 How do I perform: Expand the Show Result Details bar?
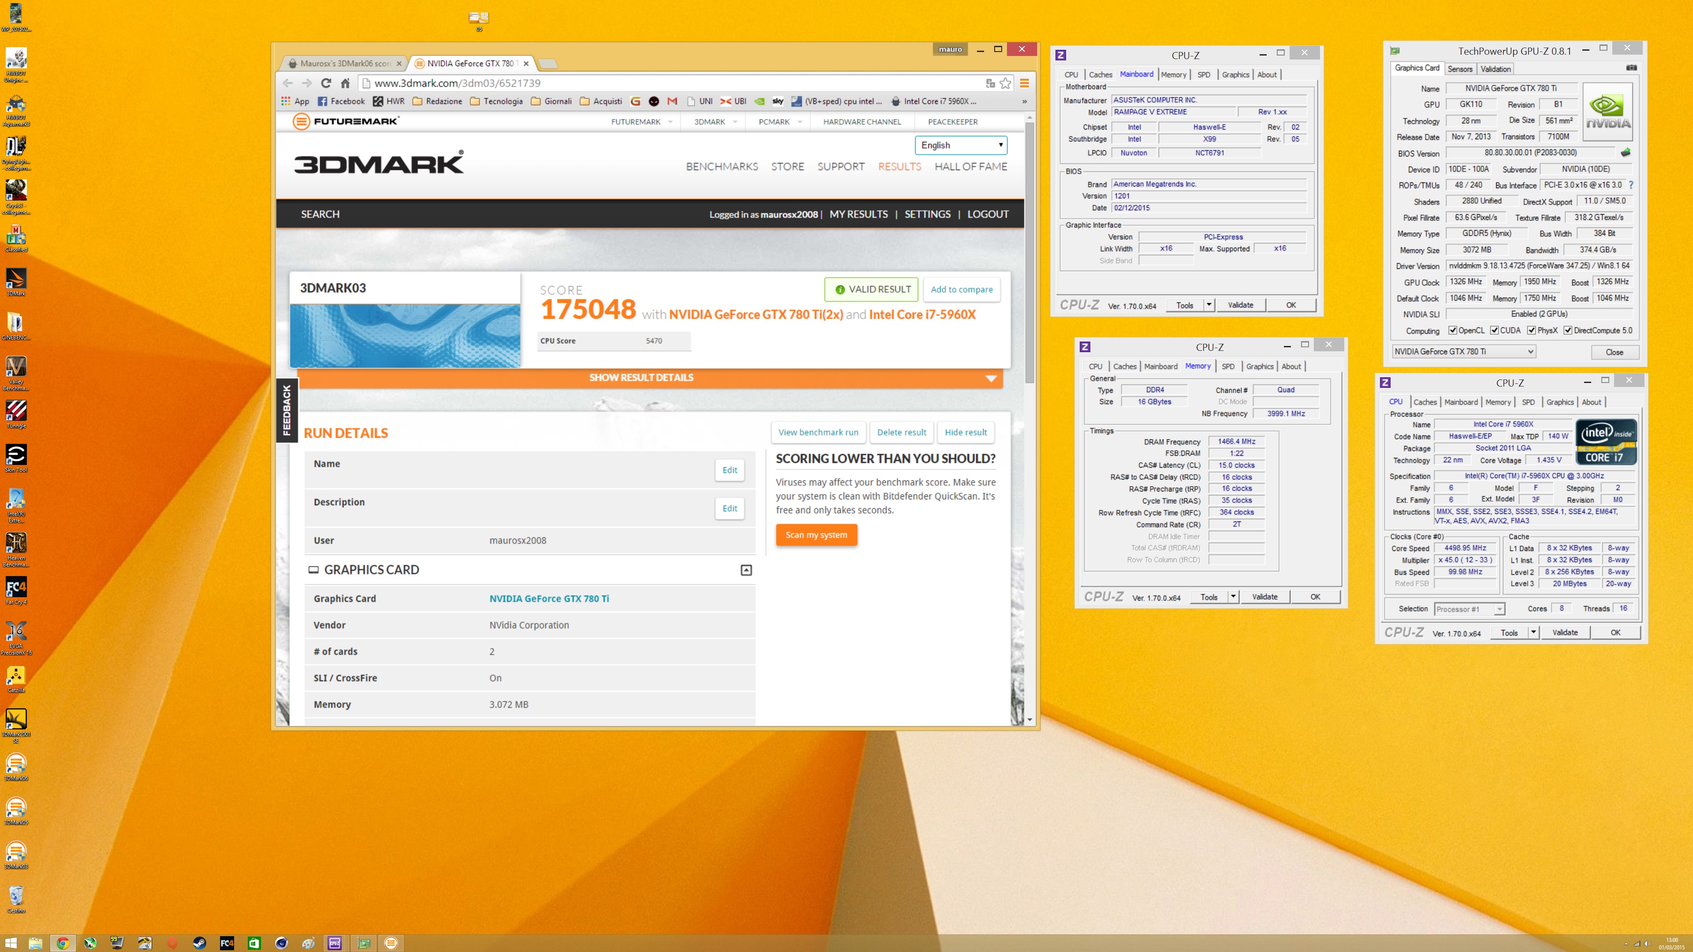[x=650, y=378]
